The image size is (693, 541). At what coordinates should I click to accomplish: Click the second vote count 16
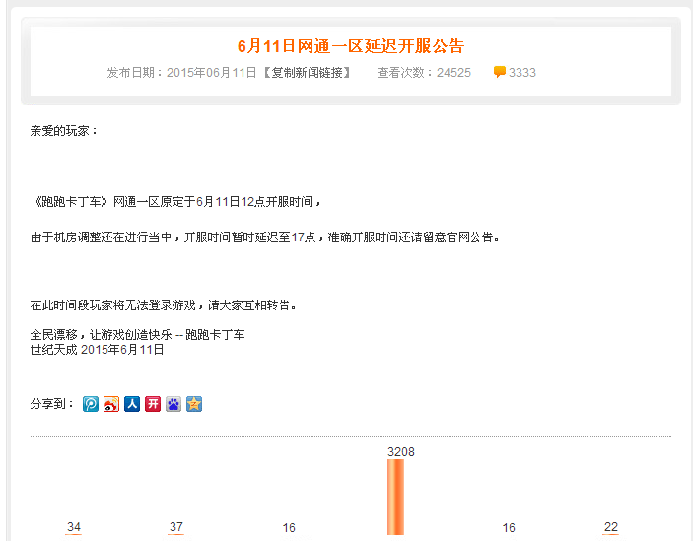click(x=509, y=528)
